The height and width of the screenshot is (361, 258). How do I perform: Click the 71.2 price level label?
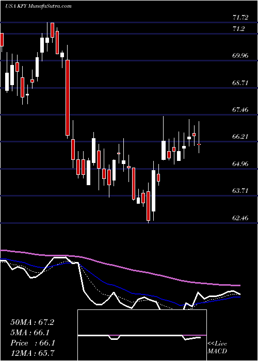[x=238, y=29]
